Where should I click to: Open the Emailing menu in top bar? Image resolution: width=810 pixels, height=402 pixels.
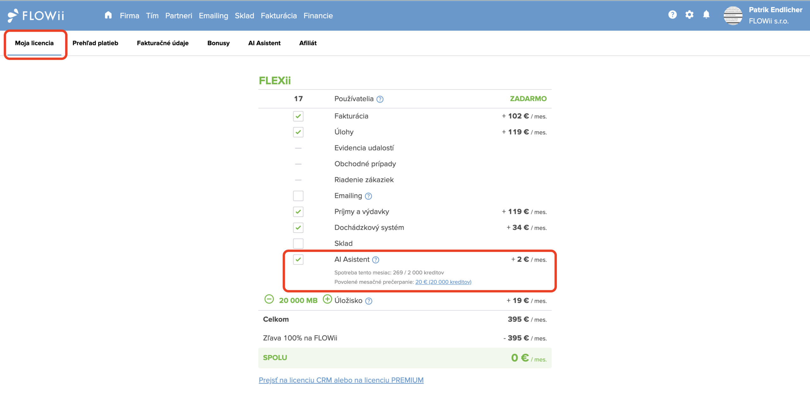213,16
